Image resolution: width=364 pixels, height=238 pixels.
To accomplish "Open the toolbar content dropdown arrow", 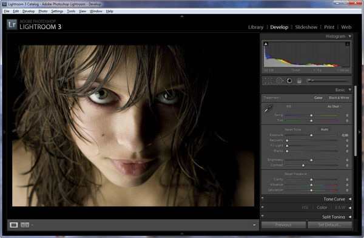I will click(x=254, y=225).
